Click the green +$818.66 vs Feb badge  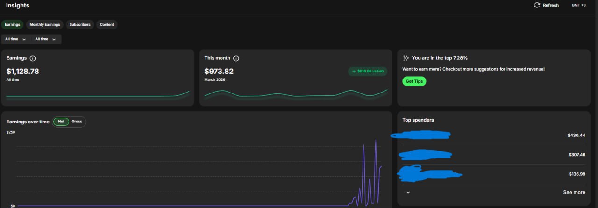click(x=368, y=71)
